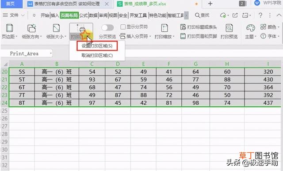This screenshot has height=171, width=283.
Task: Open the 插入分页符 dropdown arrow
Action: 150,36
